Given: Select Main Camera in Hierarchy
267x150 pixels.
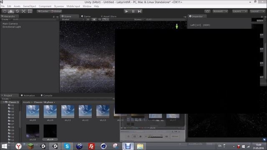Looking at the screenshot, I should click(10, 24).
